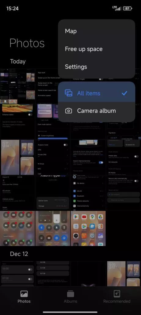This screenshot has height=315, width=141.
Task: Tap the Photos tab icon
Action: [24, 294]
